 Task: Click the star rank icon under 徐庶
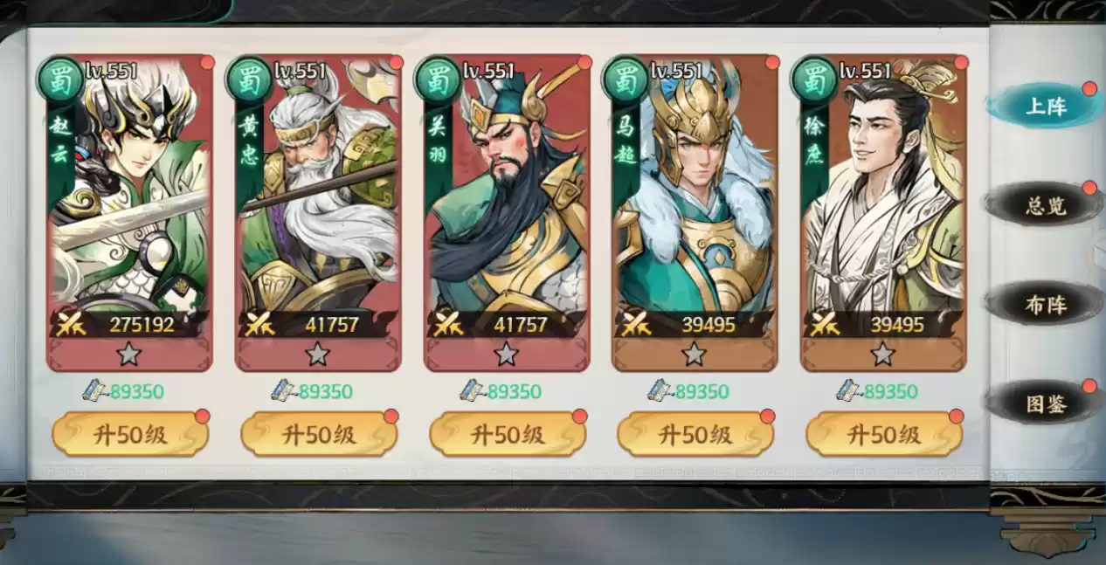point(883,354)
